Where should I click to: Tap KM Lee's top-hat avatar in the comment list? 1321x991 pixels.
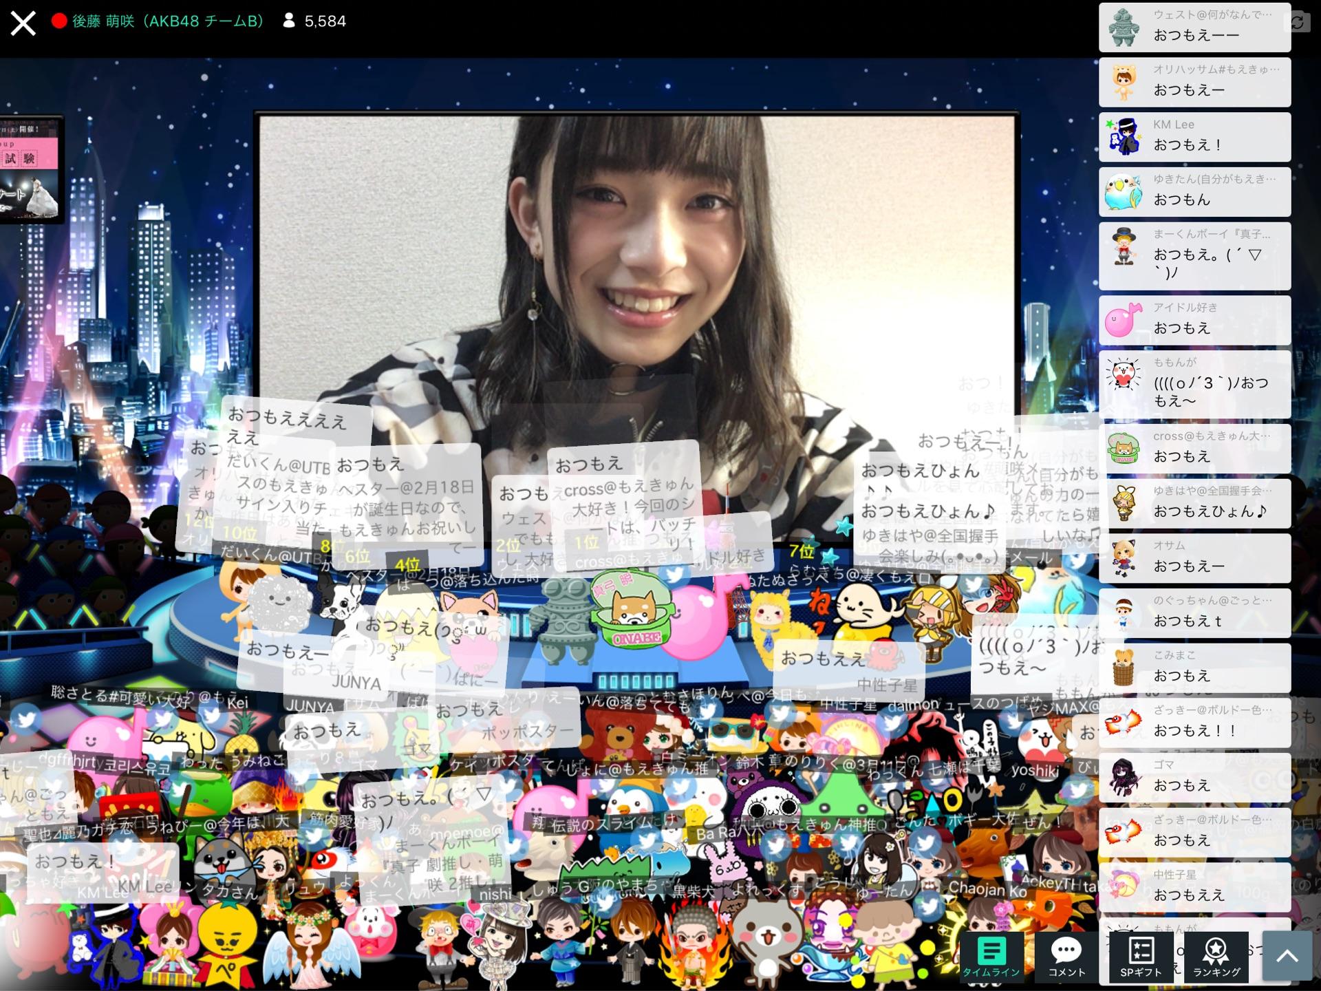[1124, 137]
